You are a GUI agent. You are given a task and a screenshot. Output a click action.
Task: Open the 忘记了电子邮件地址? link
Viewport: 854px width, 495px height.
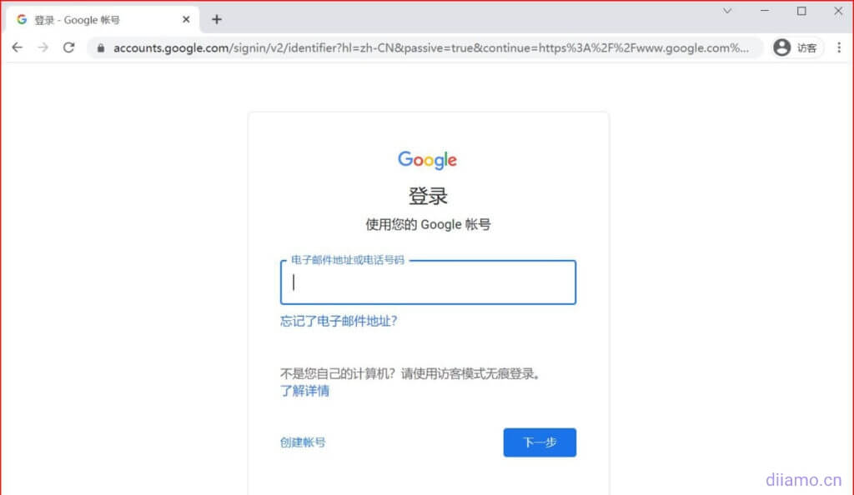pyautogui.click(x=339, y=321)
